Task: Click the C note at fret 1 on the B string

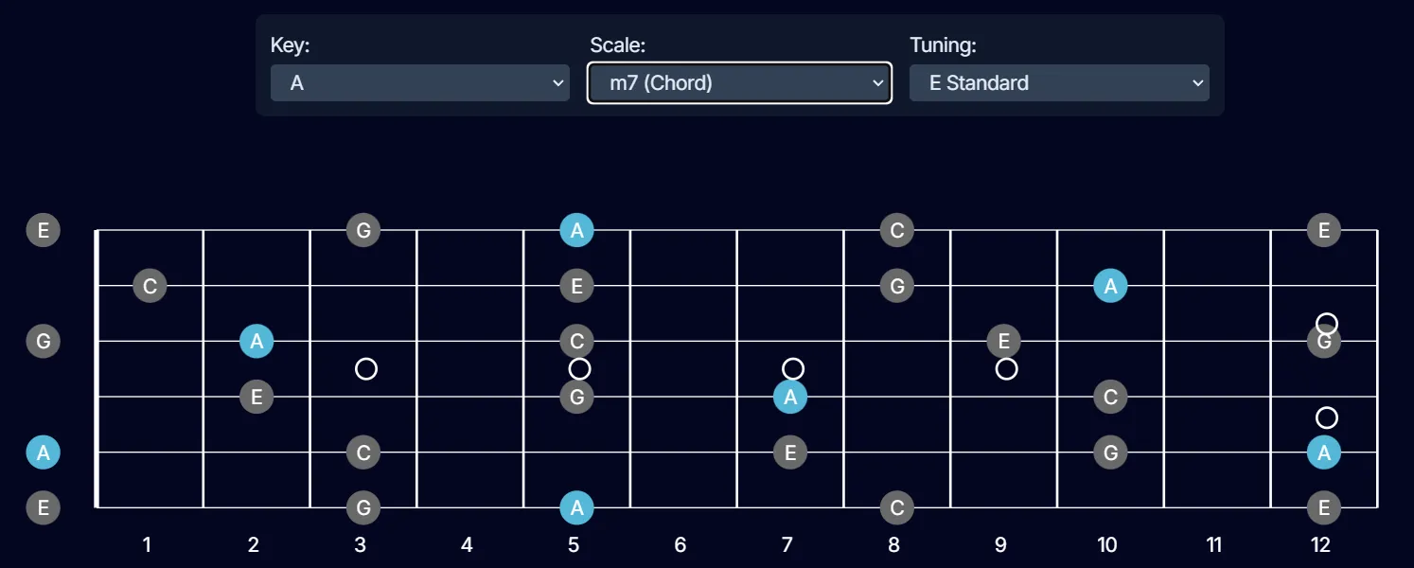Action: pos(149,285)
